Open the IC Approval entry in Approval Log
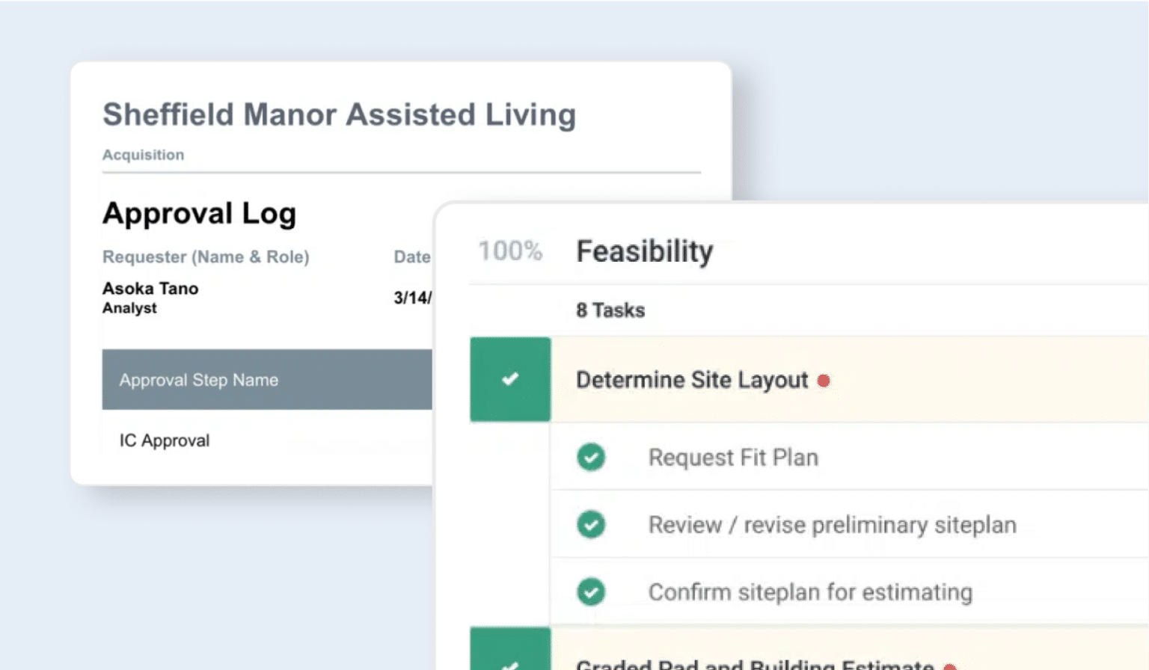This screenshot has width=1149, height=670. pyautogui.click(x=165, y=440)
